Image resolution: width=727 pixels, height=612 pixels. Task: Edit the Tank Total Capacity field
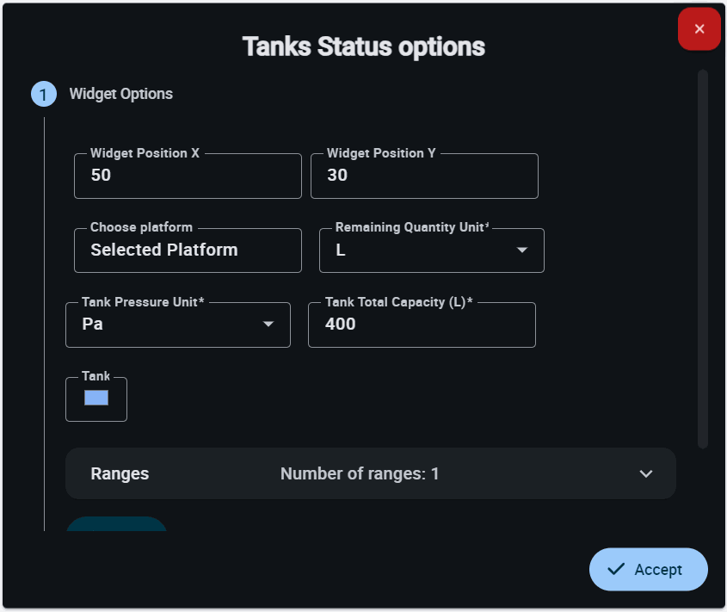[422, 325]
